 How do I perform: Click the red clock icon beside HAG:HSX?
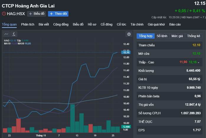coord(4,14)
